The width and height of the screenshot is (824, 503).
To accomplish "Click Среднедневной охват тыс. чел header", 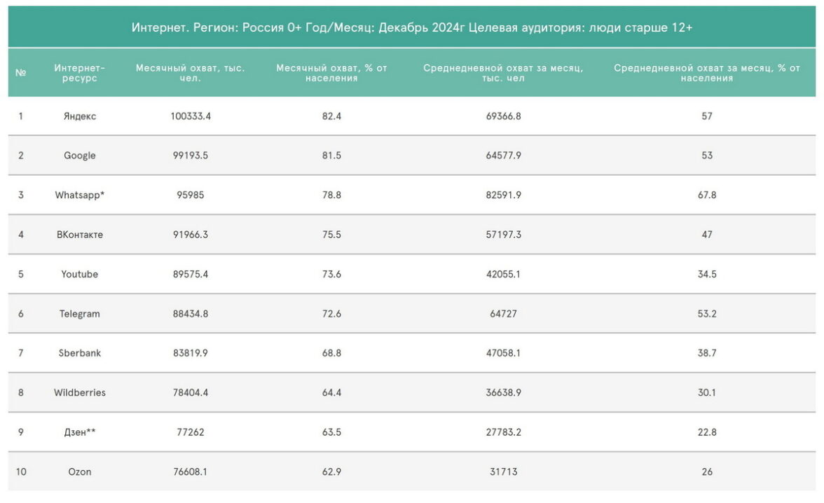I will (503, 73).
